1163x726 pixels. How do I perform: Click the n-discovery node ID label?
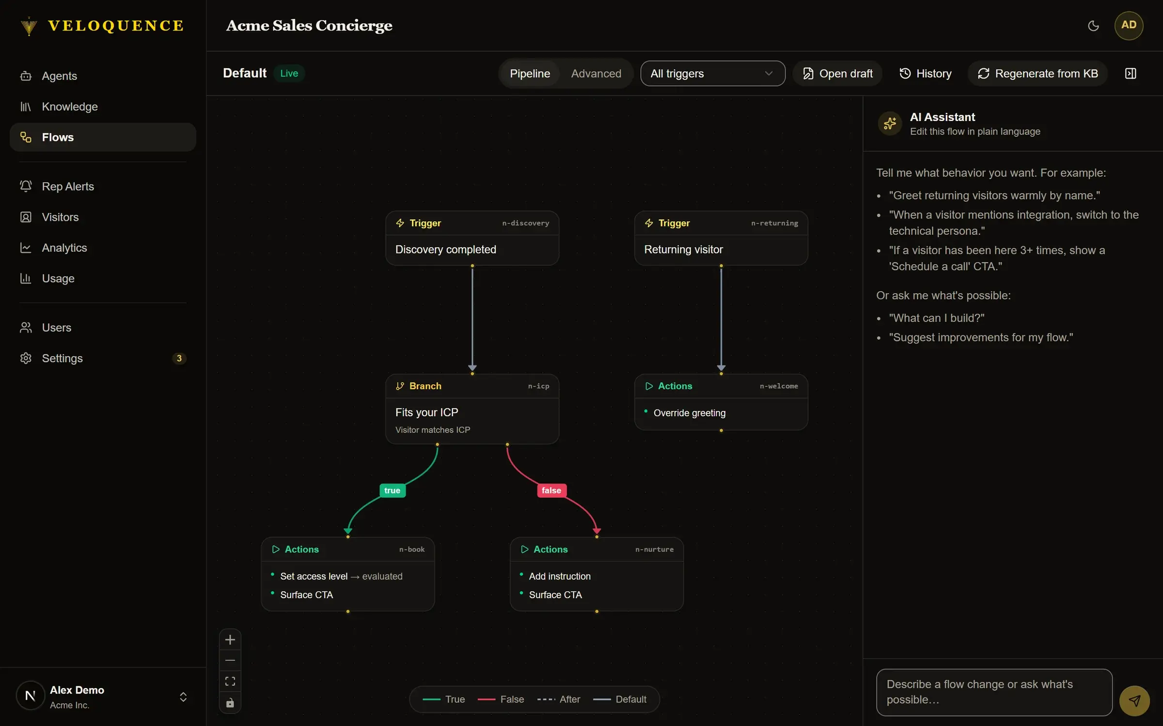click(525, 223)
